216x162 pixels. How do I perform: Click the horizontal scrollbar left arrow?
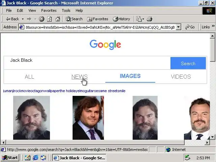coord(3,142)
